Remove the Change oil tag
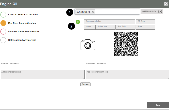Image resolution: width=169 pixels, height=110 pixels. [x=93, y=12]
